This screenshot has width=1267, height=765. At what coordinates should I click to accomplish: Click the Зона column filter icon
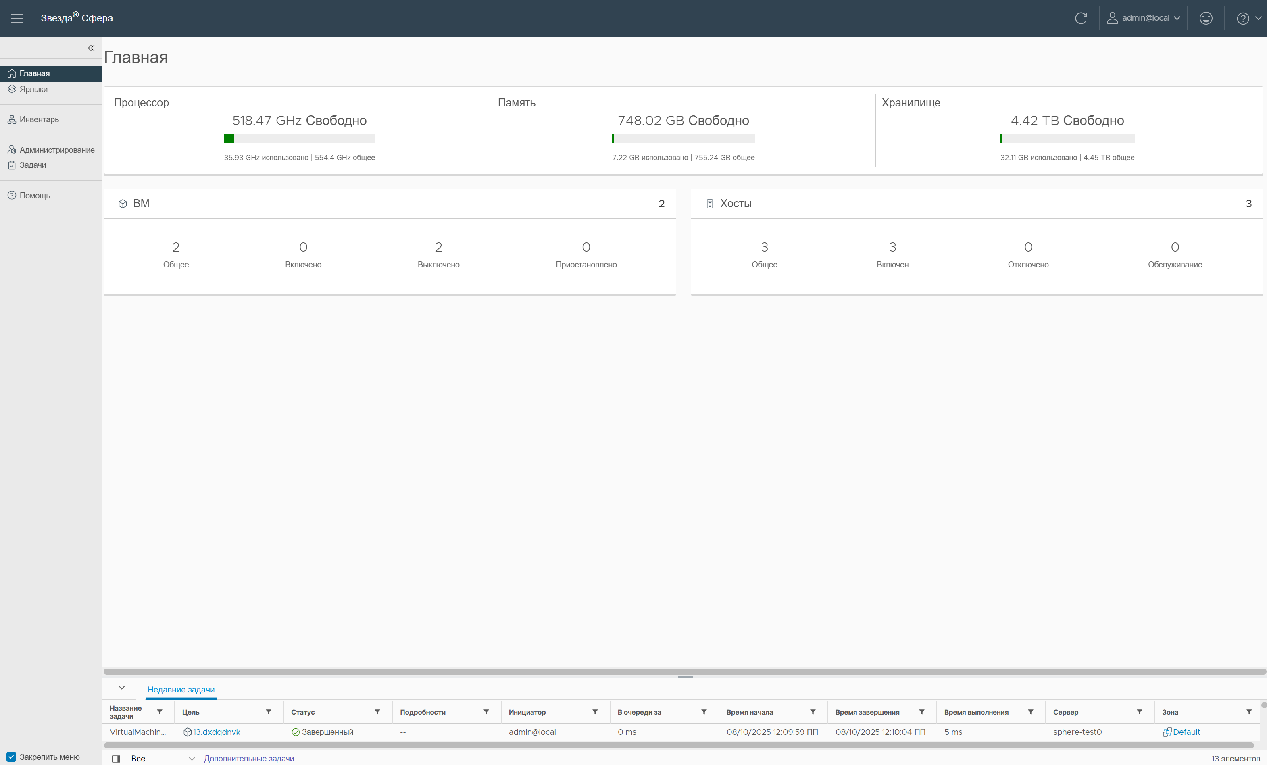tap(1249, 711)
